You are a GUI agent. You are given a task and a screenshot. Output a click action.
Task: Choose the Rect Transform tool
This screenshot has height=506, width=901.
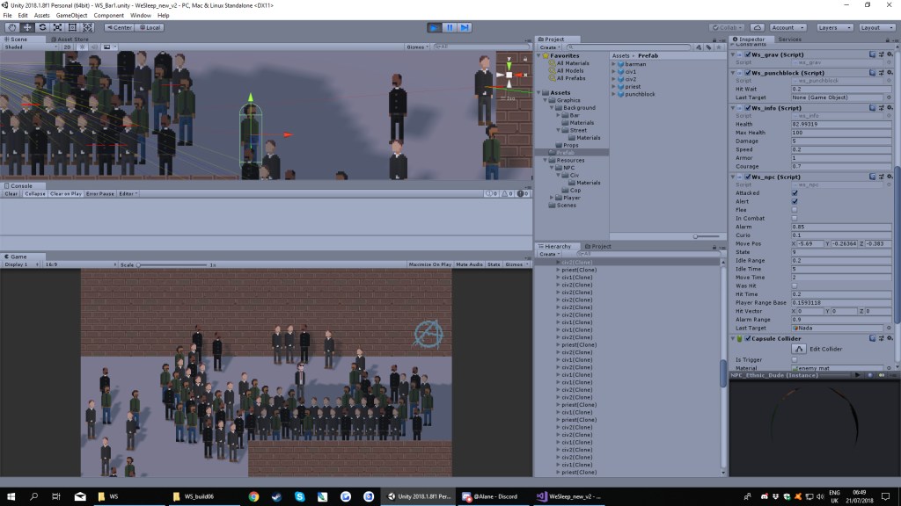[x=72, y=27]
